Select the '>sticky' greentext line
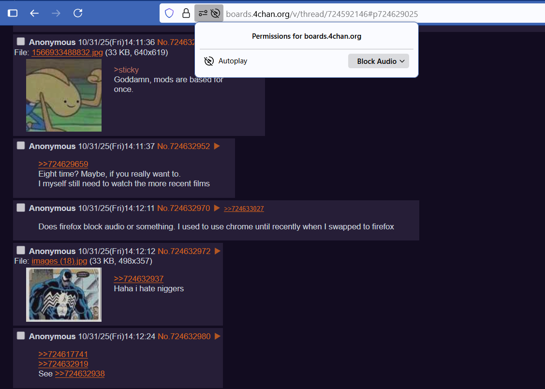Screen dimensions: 545x389 coord(126,70)
